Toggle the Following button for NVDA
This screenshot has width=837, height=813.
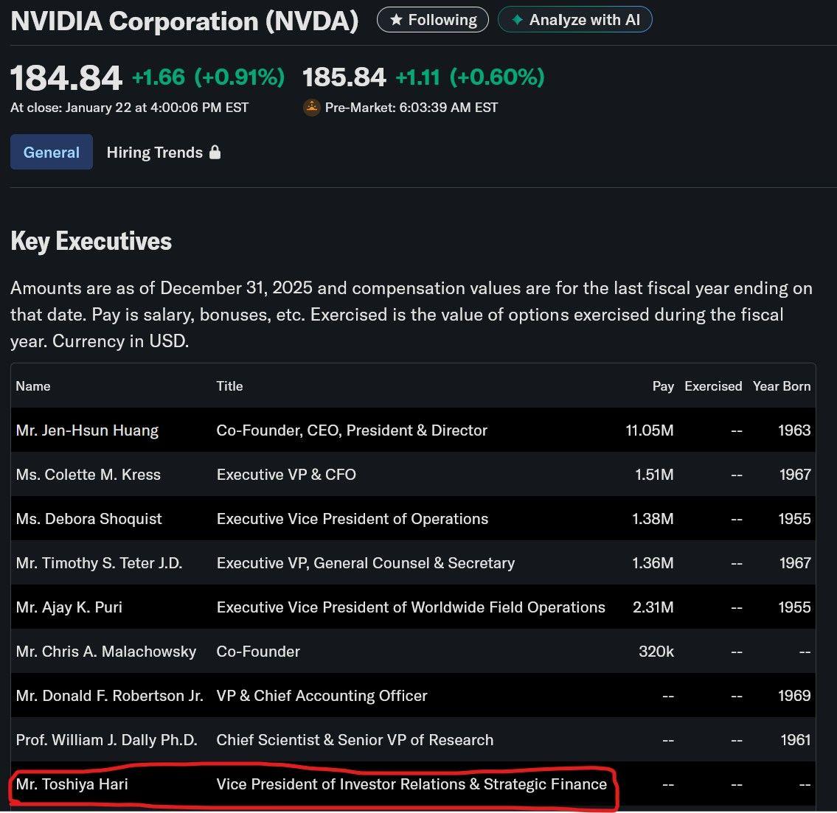tap(432, 21)
